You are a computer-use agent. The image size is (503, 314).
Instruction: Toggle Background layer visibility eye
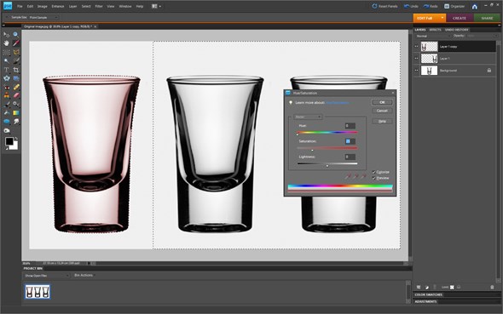tap(416, 70)
